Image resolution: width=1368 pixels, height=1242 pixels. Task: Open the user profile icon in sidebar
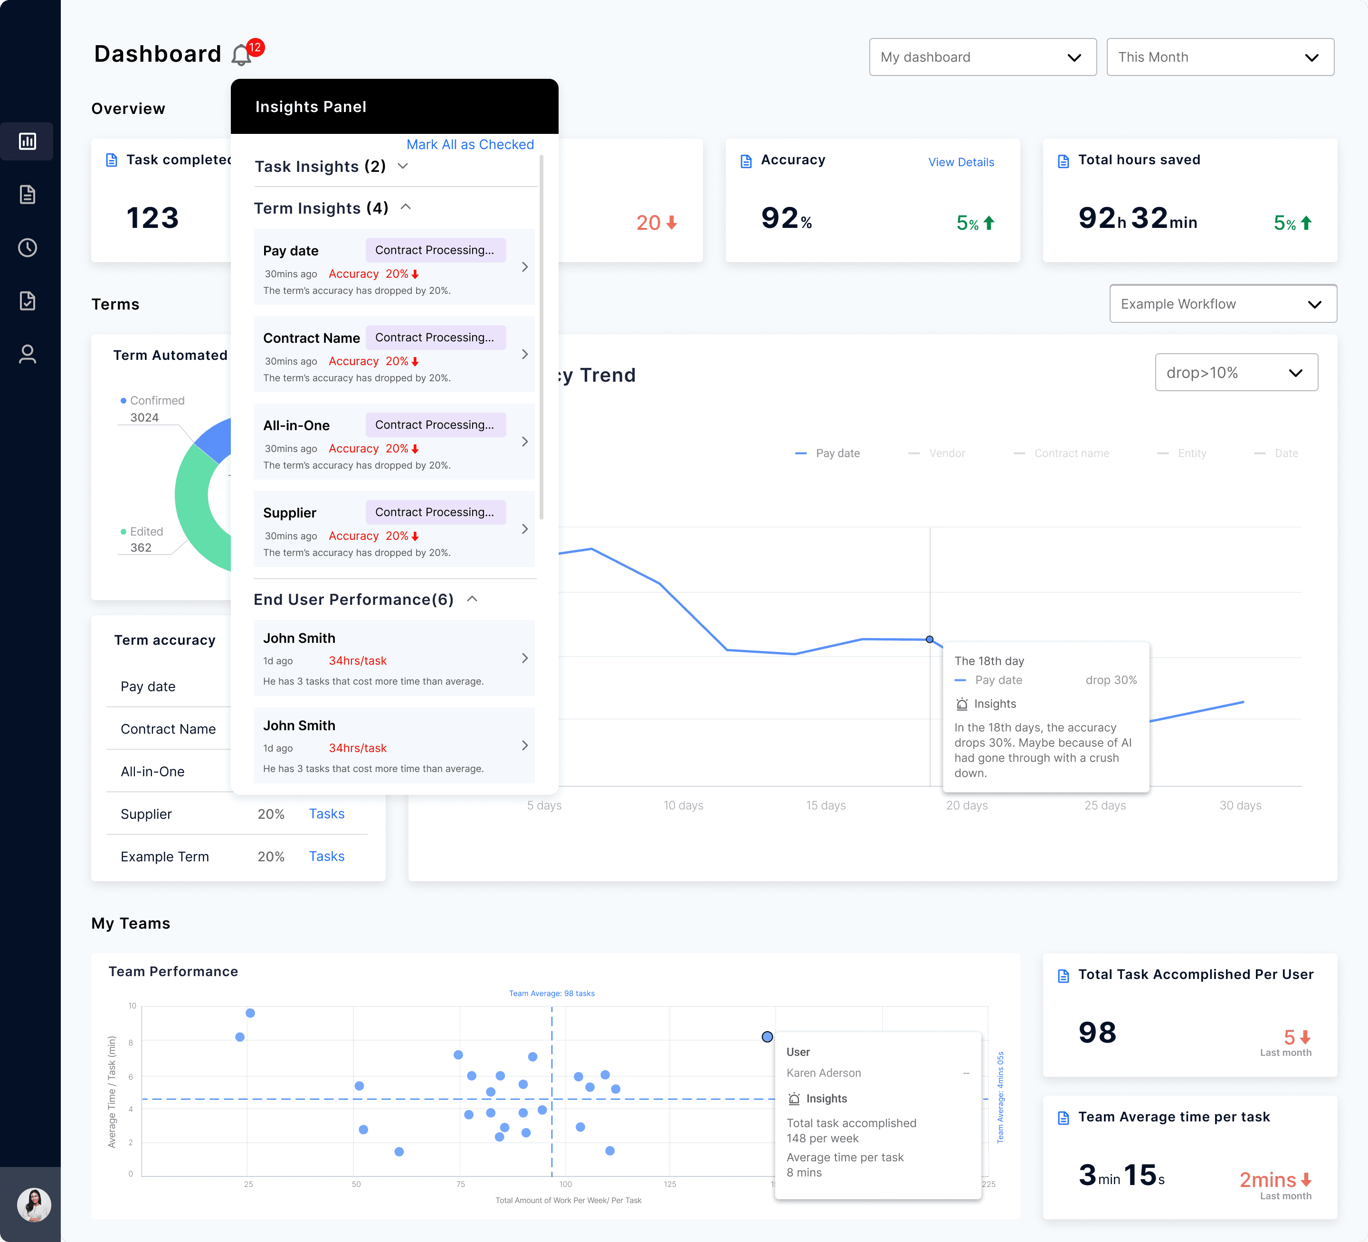tap(27, 354)
